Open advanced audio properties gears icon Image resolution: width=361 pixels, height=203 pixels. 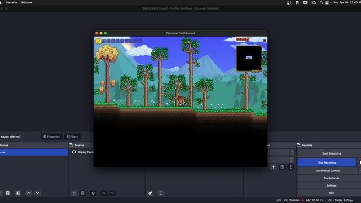point(151,193)
